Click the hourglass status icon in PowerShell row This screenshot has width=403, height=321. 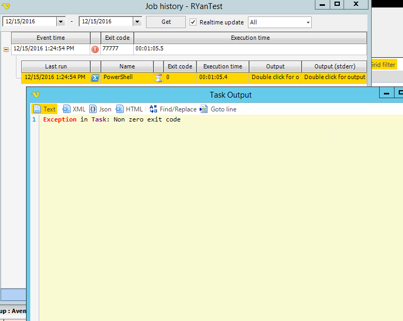(x=158, y=77)
